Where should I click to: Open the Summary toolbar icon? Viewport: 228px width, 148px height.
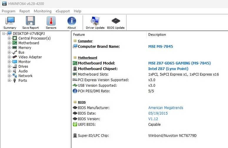[10, 21]
